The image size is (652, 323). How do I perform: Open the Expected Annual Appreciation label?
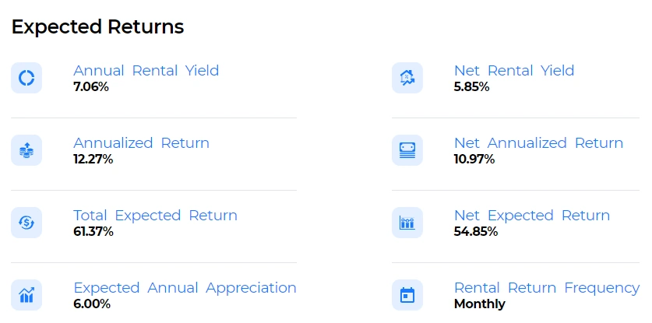pyautogui.click(x=185, y=288)
